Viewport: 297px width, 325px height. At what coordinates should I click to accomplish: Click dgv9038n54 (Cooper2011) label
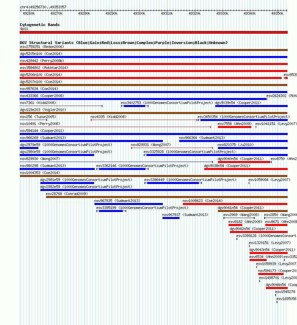coord(227,166)
